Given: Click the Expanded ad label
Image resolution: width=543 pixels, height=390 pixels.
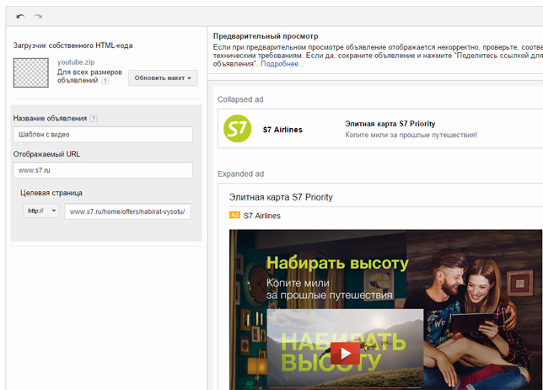Looking at the screenshot, I should pos(240,174).
